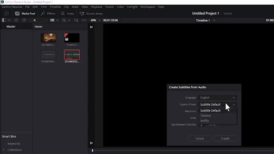Screen dimensions: 274x154
Task: Open the Color menu
Action: [x=120, y=7]
